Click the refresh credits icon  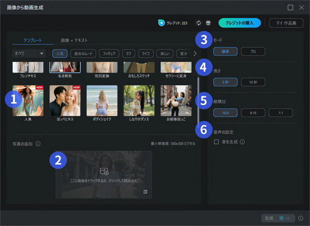[x=199, y=23]
